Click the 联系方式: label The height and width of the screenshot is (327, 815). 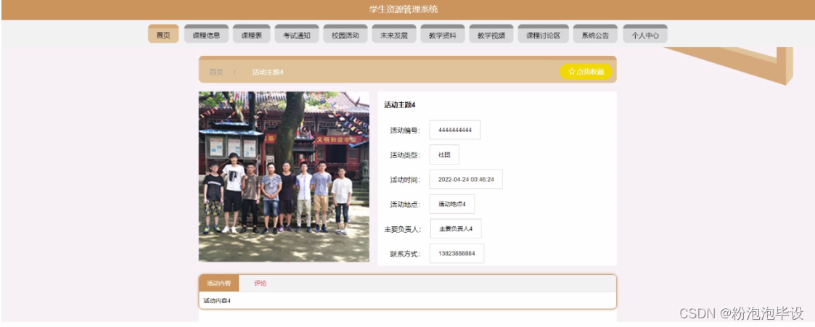tap(406, 254)
